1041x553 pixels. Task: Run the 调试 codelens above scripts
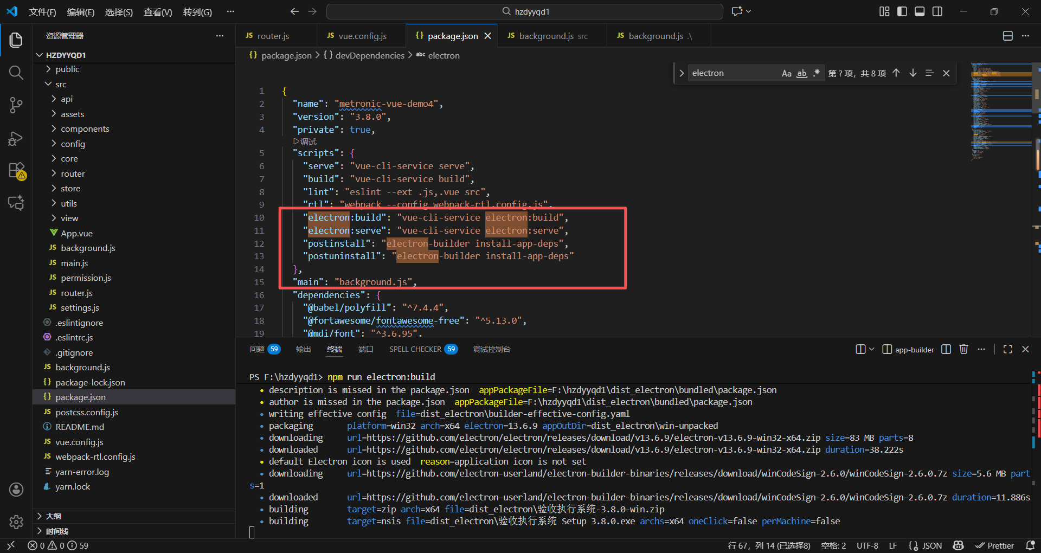click(x=305, y=142)
